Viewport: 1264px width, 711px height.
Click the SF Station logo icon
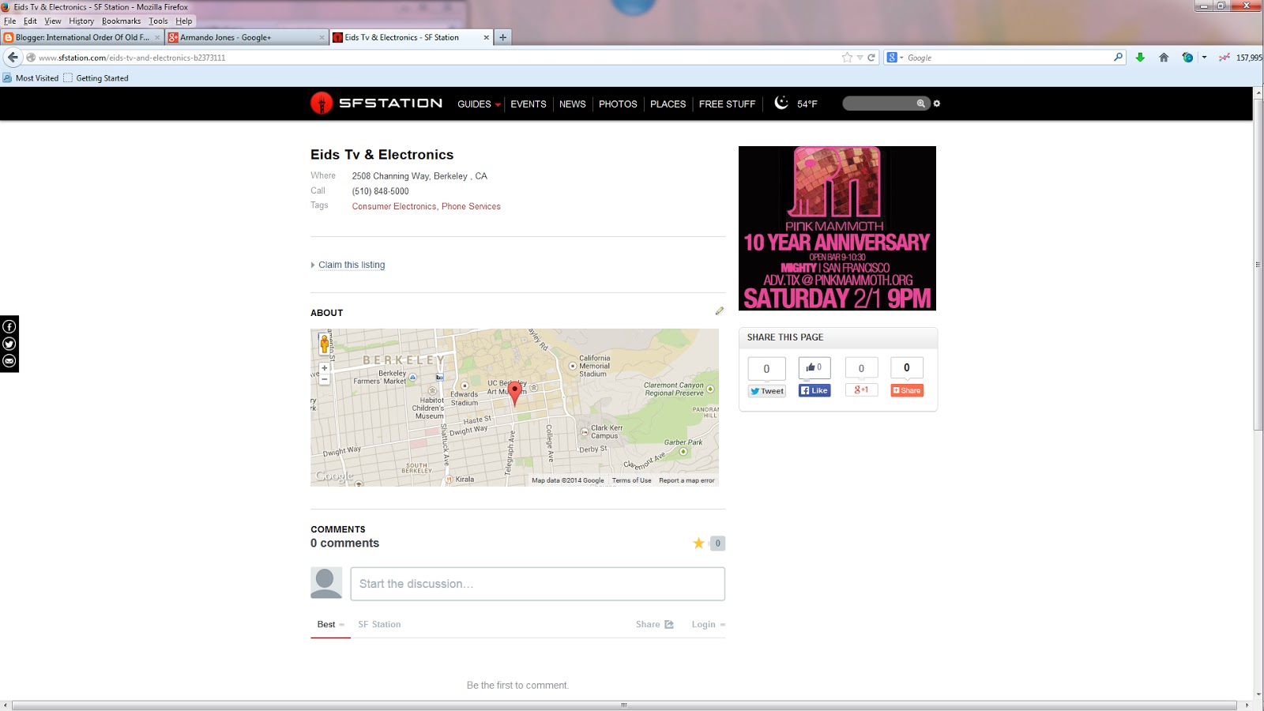[x=322, y=103]
